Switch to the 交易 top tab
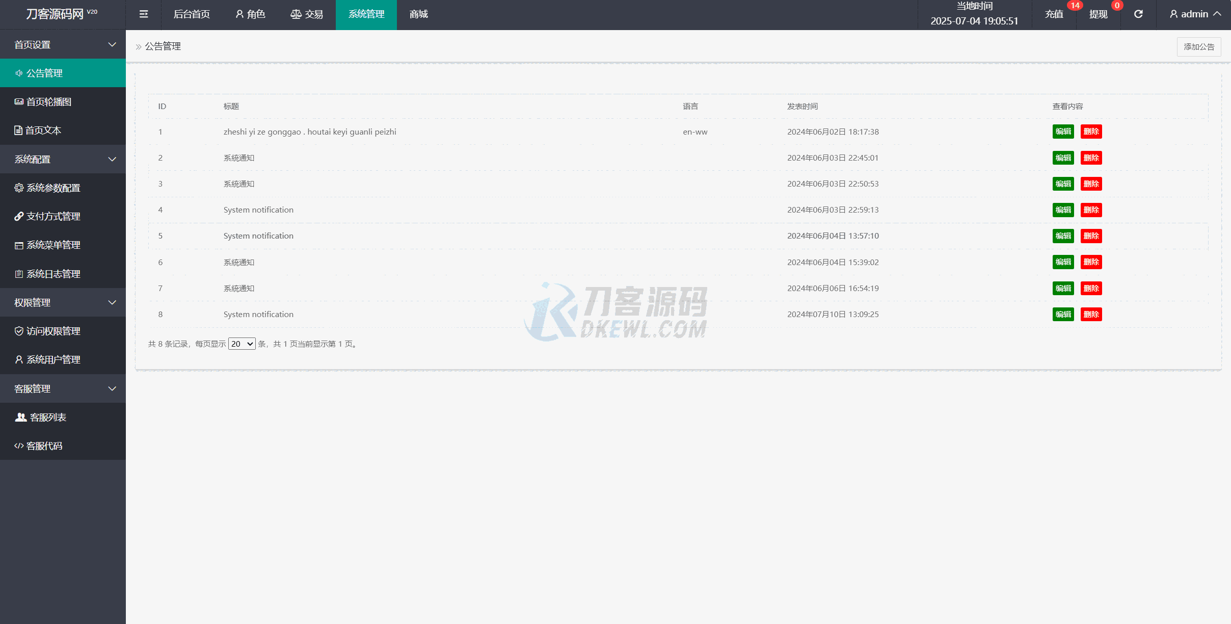1231x624 pixels. [307, 14]
